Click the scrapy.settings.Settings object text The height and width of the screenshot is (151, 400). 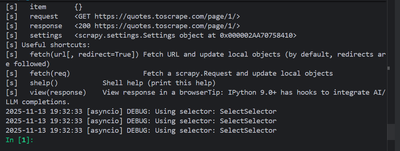coord(185,35)
